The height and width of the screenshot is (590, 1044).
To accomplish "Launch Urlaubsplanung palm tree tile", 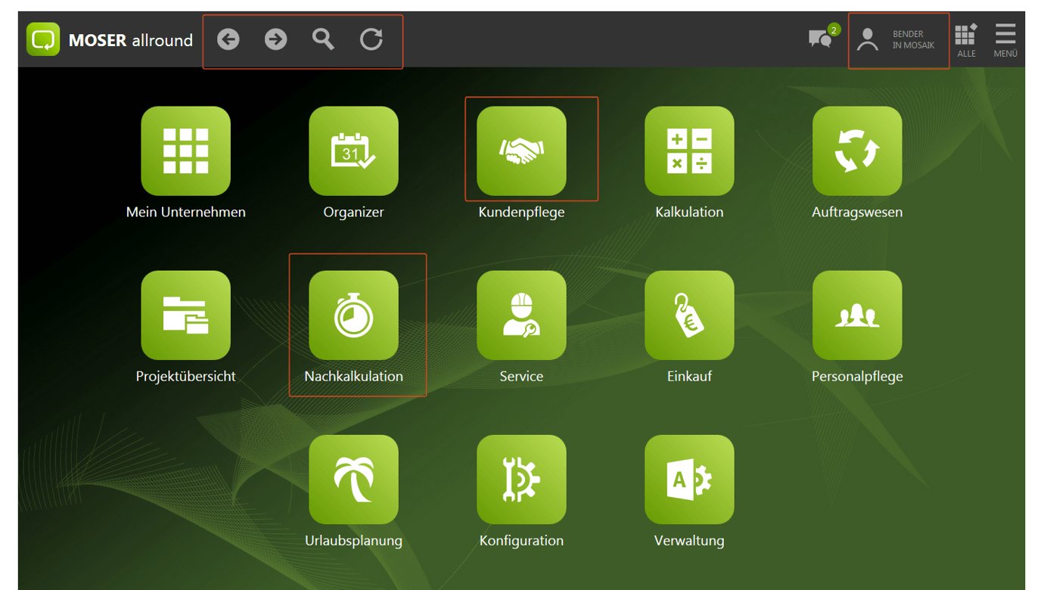I will pos(353,480).
